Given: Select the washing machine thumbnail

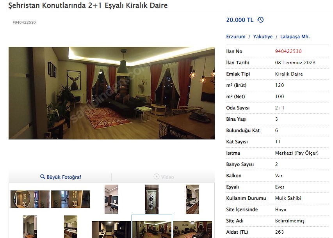Looking at the screenshot, I should 152,199.
